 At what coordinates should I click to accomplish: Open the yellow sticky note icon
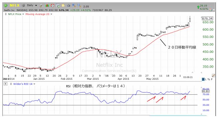pyautogui.click(x=63, y=6)
